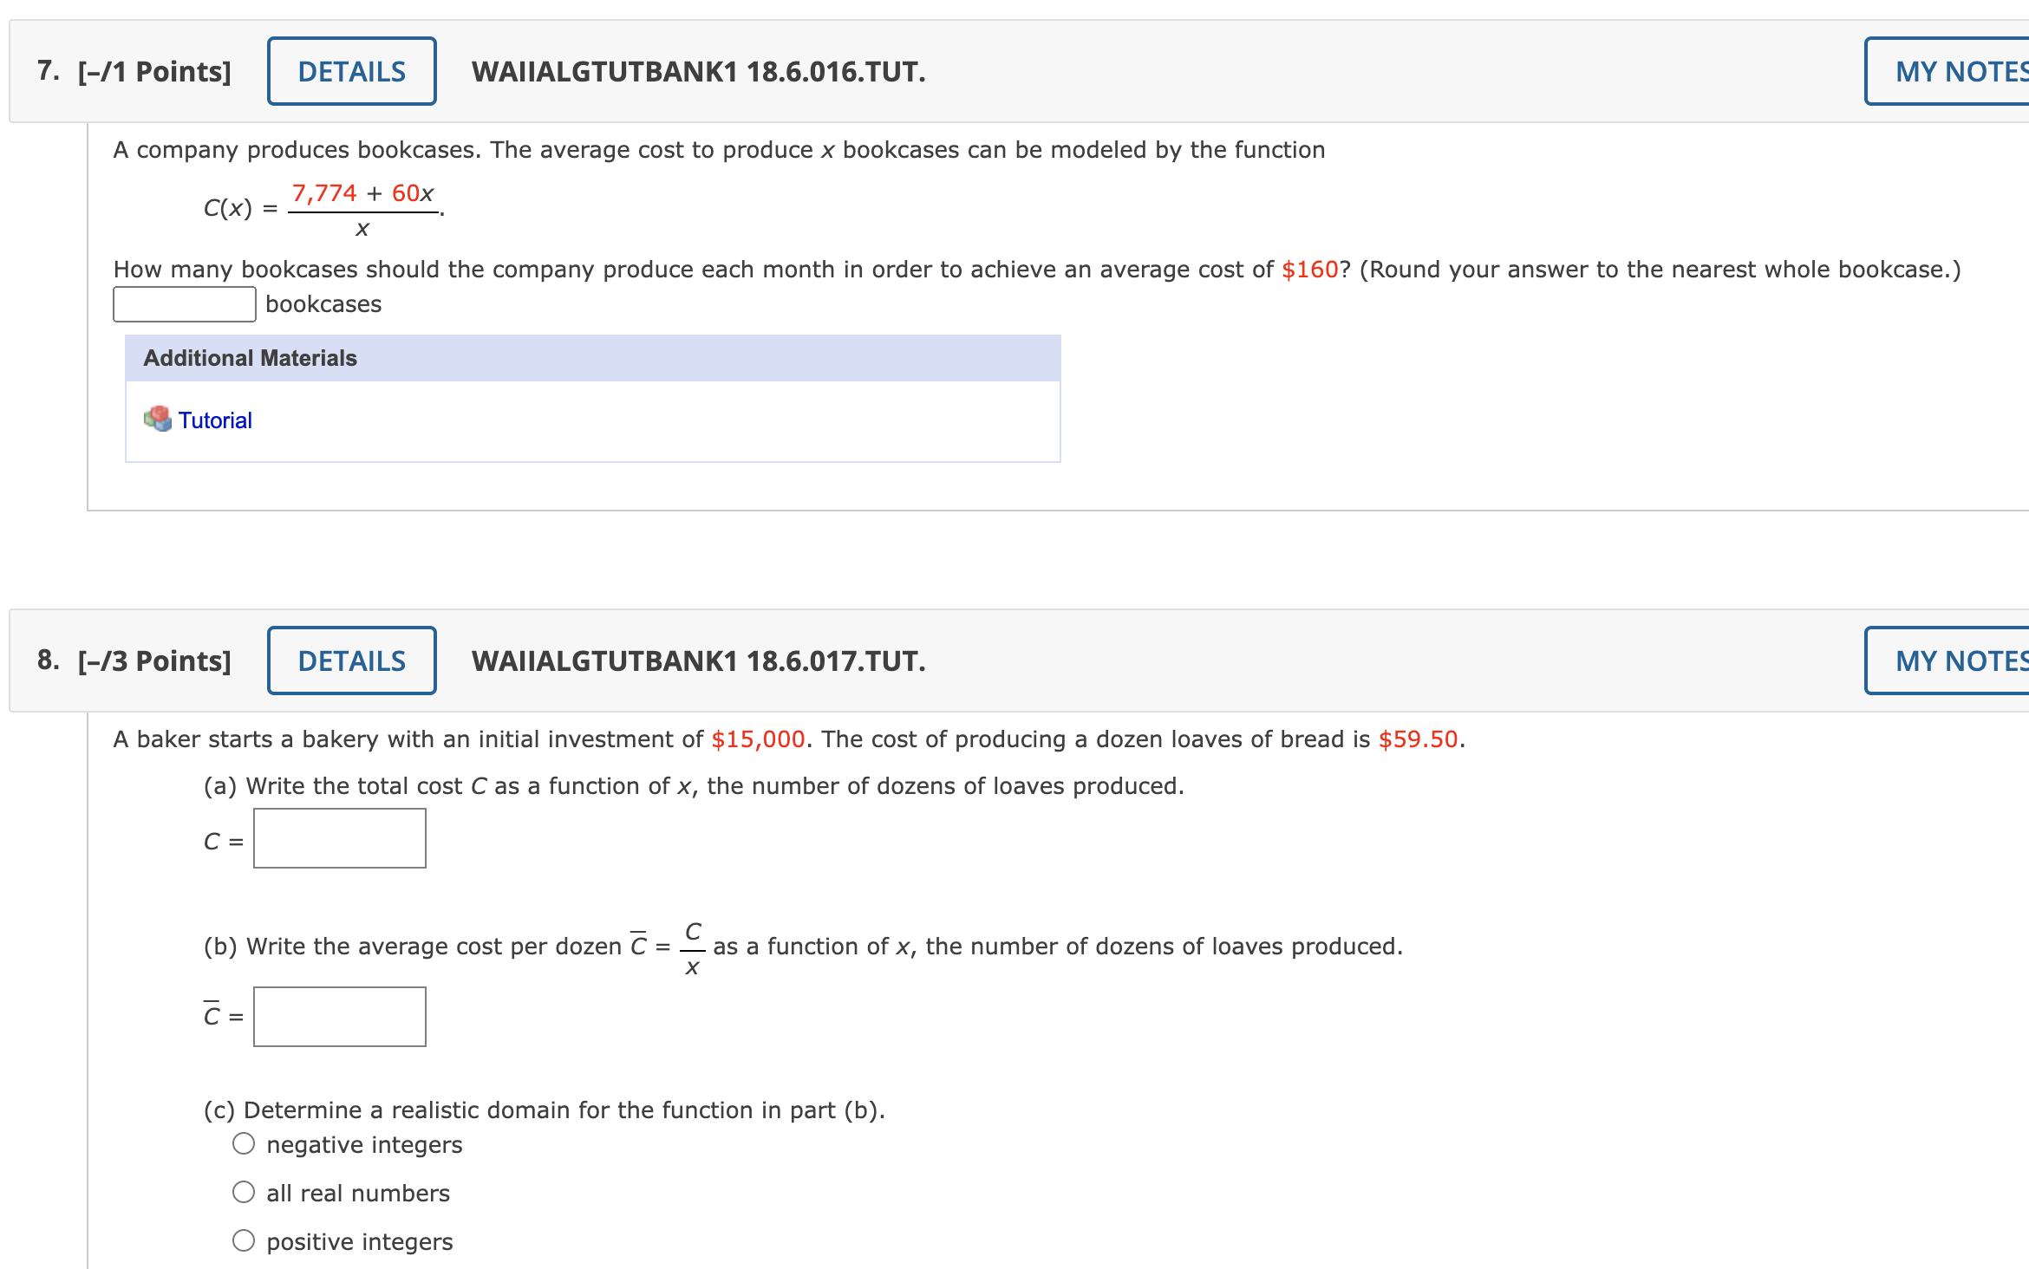Viewport: 2029px width, 1269px height.
Task: Select the negative integers option
Action: pyautogui.click(x=244, y=1143)
